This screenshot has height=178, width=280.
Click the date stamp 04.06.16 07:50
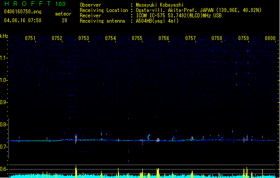point(23,20)
